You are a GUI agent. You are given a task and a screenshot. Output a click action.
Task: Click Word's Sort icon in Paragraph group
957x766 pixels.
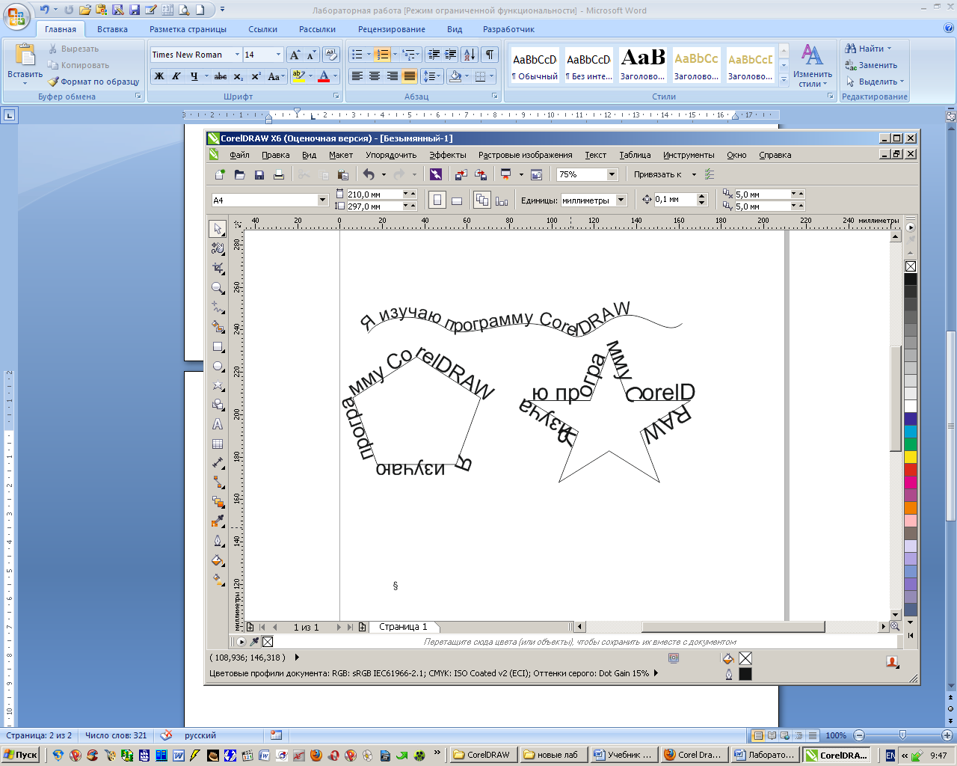(x=469, y=55)
